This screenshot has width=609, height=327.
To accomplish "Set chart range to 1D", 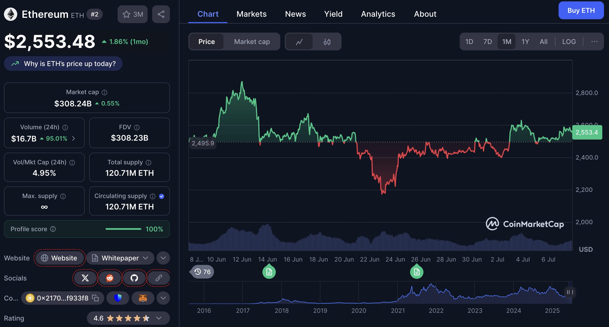I will [x=469, y=42].
